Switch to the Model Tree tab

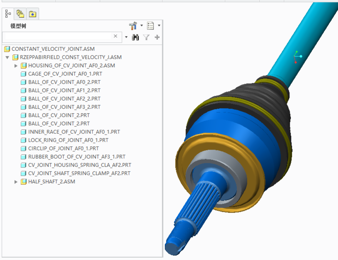(x=8, y=14)
